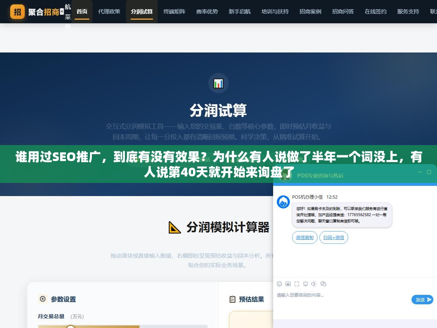Go to 培训与扶持 section

275,12
